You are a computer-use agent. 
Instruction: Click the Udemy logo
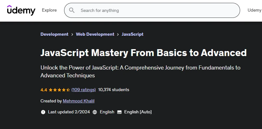tap(21, 10)
